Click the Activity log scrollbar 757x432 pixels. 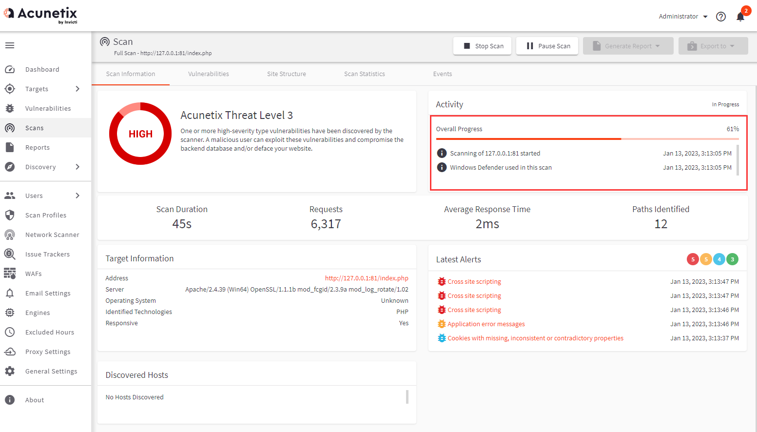[738, 160]
